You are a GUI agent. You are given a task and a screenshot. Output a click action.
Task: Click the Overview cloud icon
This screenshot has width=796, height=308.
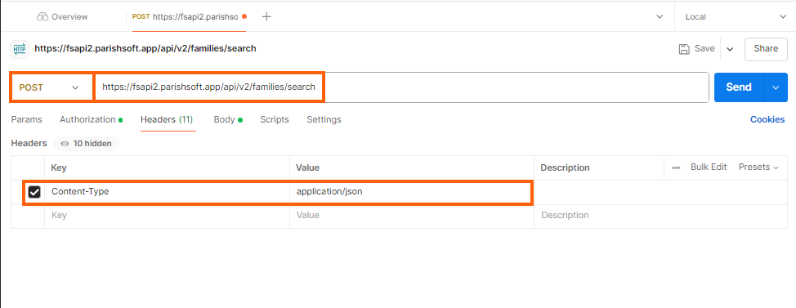[42, 16]
